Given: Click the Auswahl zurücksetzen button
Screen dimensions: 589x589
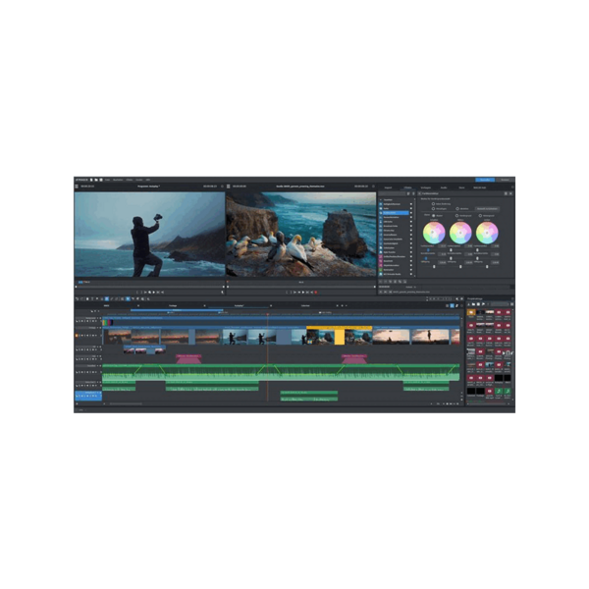Looking at the screenshot, I should tap(487, 209).
